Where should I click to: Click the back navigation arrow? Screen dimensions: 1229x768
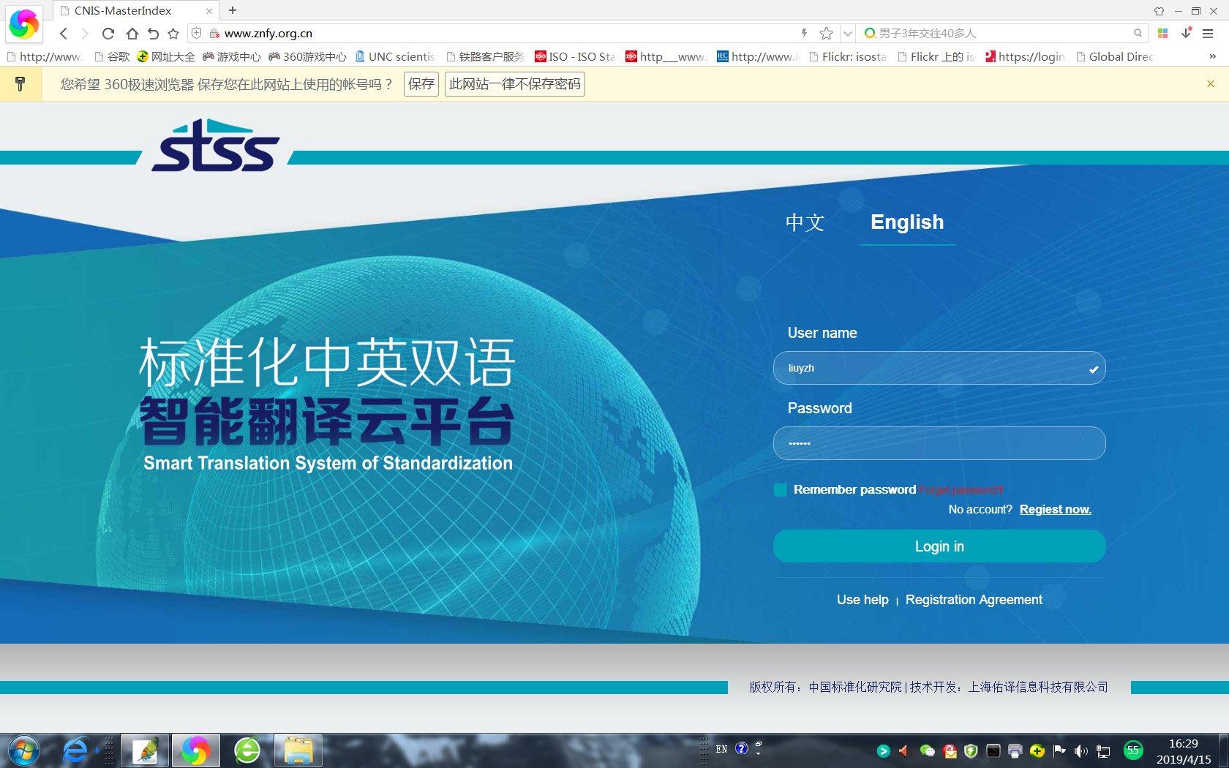pyautogui.click(x=64, y=34)
